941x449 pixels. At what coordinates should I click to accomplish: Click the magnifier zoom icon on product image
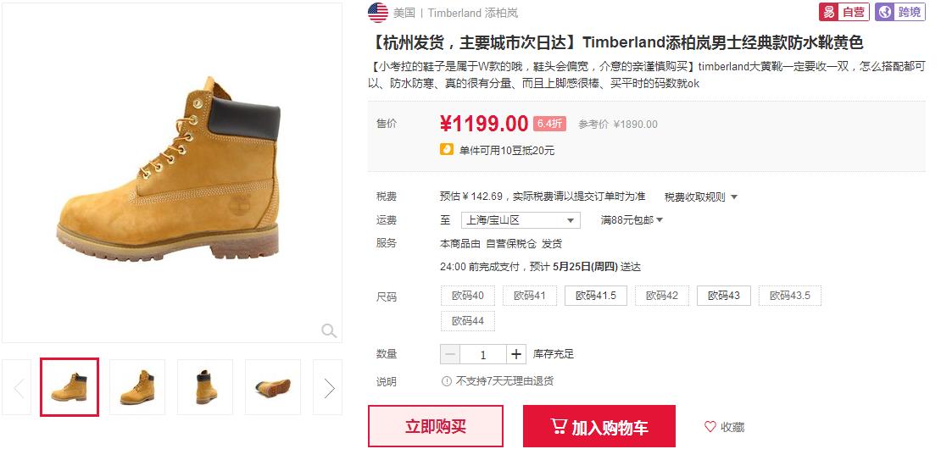(329, 330)
